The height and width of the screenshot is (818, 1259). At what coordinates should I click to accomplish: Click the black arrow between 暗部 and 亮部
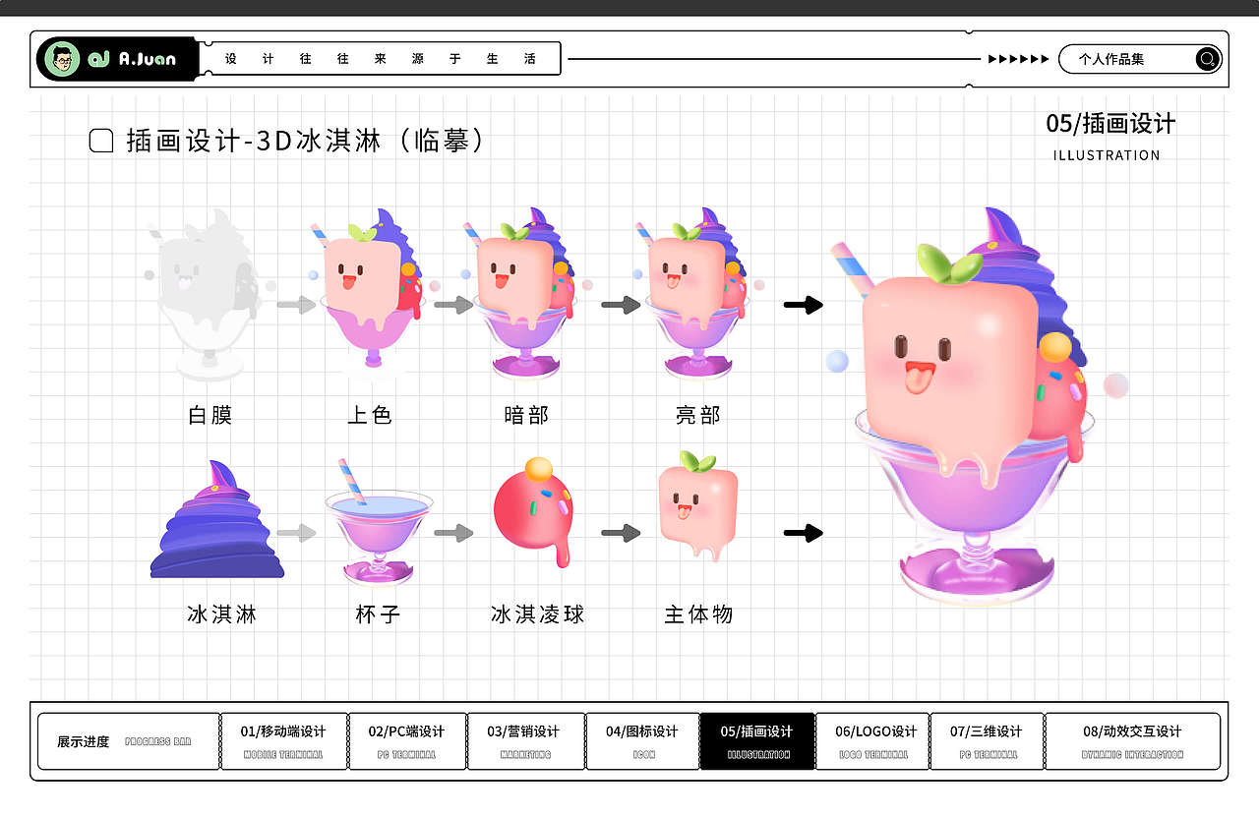click(x=622, y=305)
